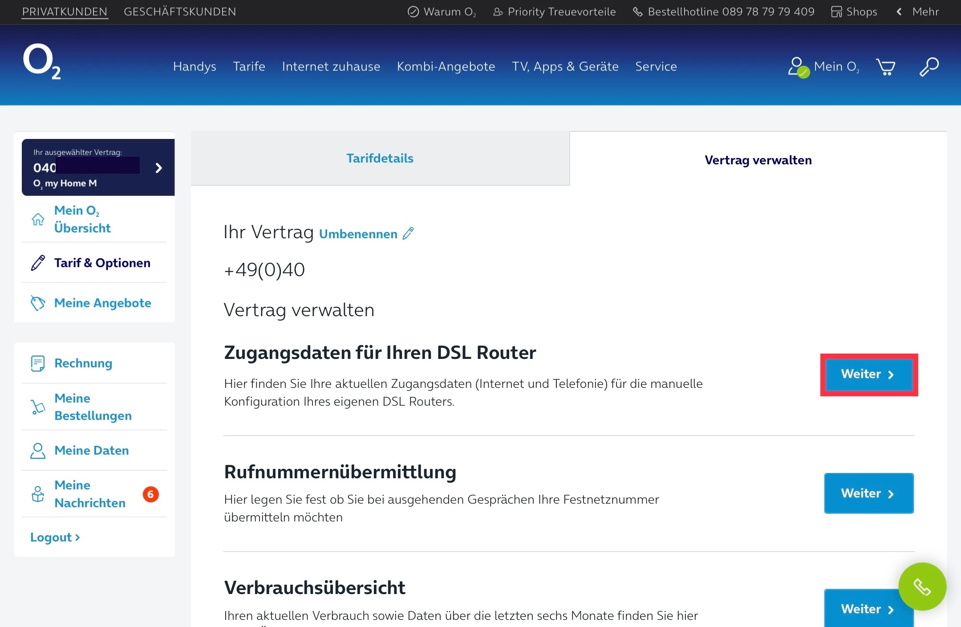This screenshot has width=961, height=627.
Task: Open the Tarife navigation menu
Action: click(249, 66)
